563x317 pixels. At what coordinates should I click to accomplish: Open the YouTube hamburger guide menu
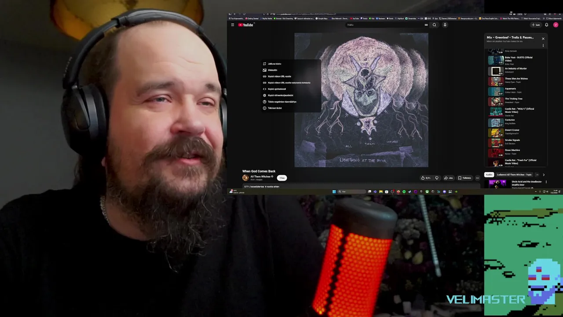tap(232, 25)
